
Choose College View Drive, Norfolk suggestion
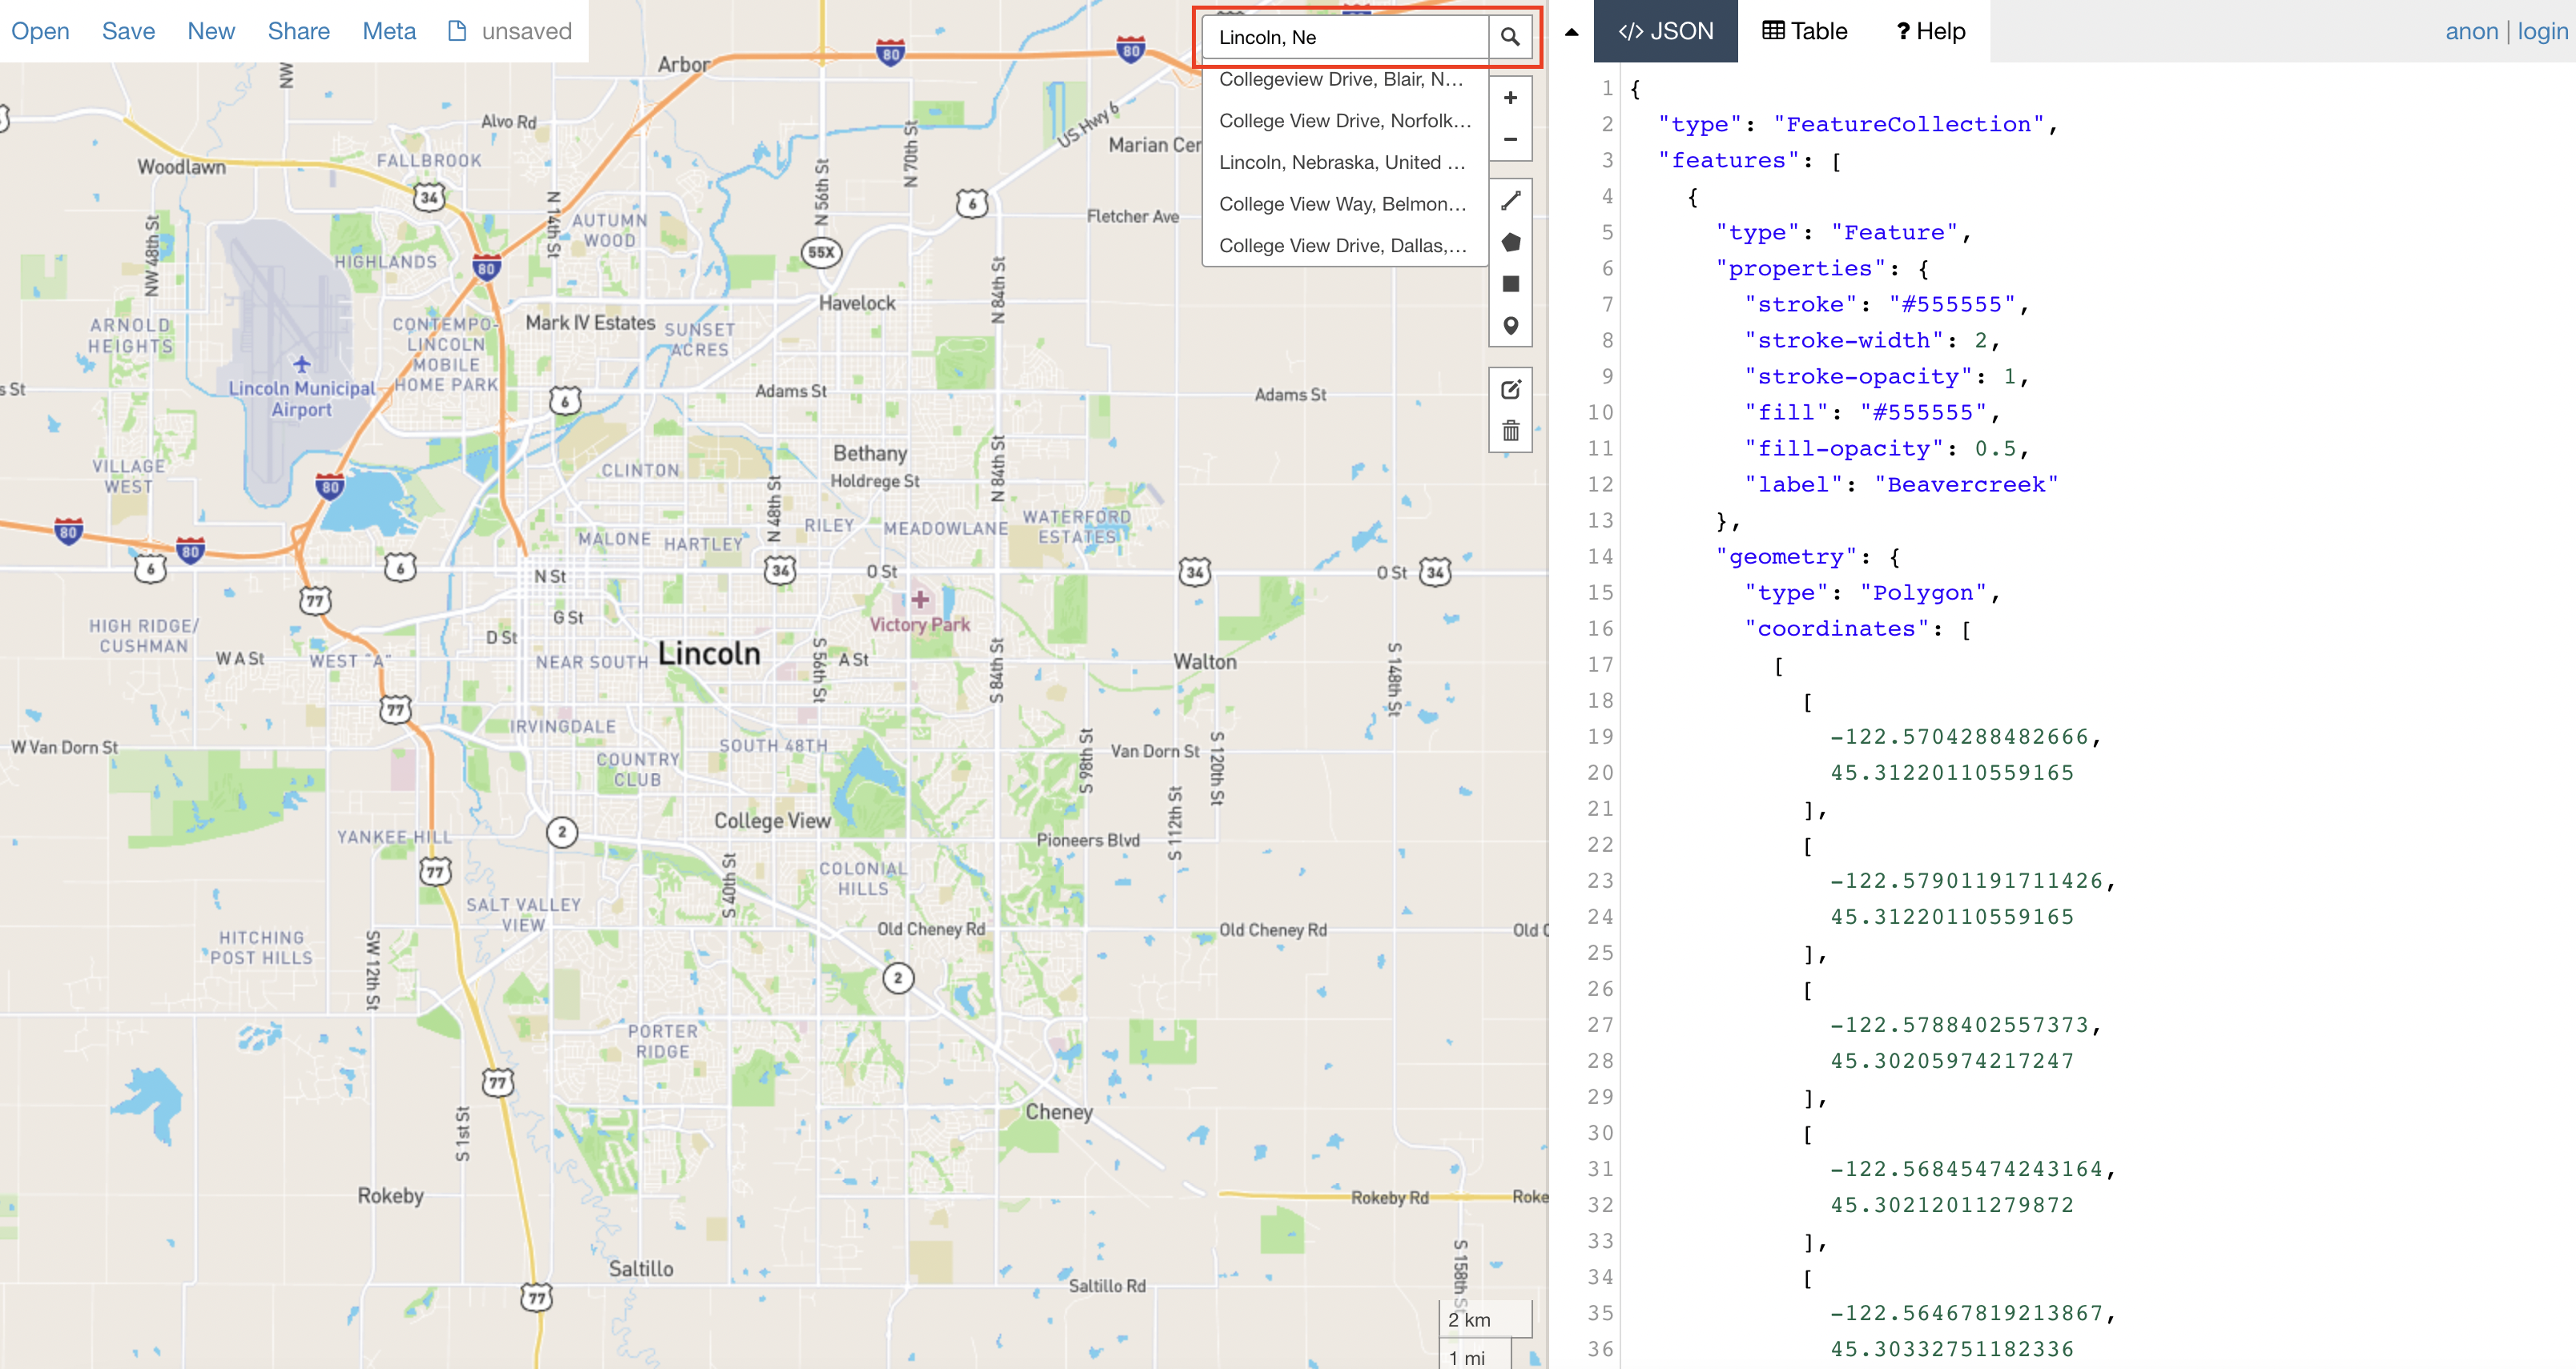click(x=1345, y=121)
